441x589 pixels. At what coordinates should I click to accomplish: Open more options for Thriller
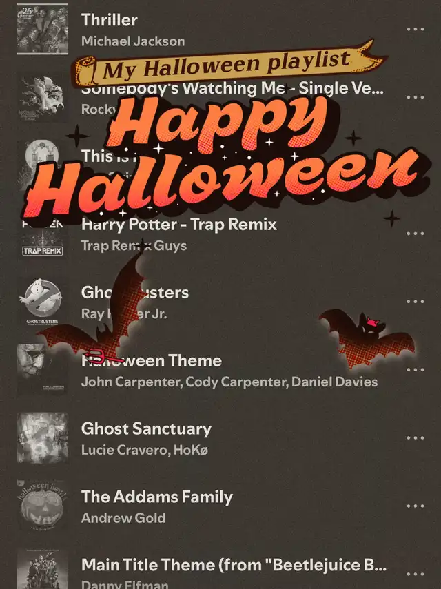(416, 29)
